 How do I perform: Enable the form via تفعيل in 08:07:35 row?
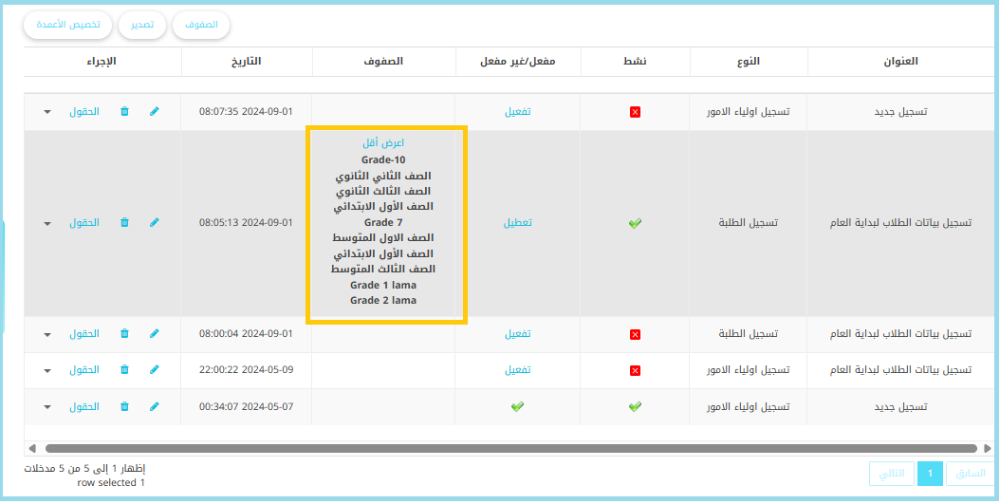pyautogui.click(x=517, y=112)
